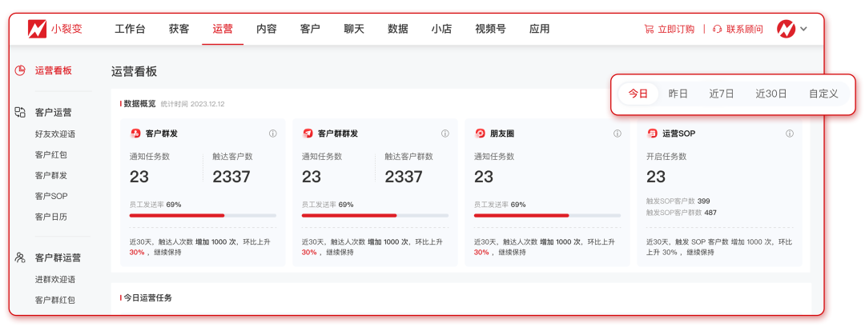Open the 获客 top navigation tab
The image size is (865, 331).
179,30
